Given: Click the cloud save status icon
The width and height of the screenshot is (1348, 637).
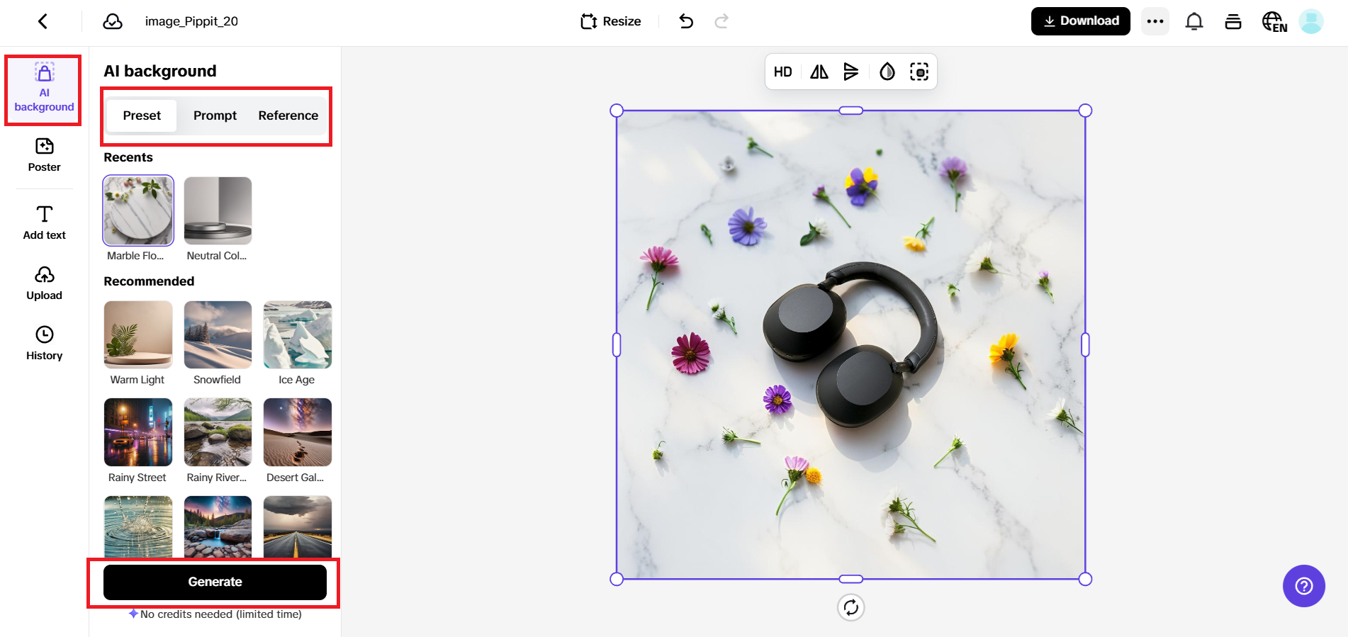Looking at the screenshot, I should [113, 21].
